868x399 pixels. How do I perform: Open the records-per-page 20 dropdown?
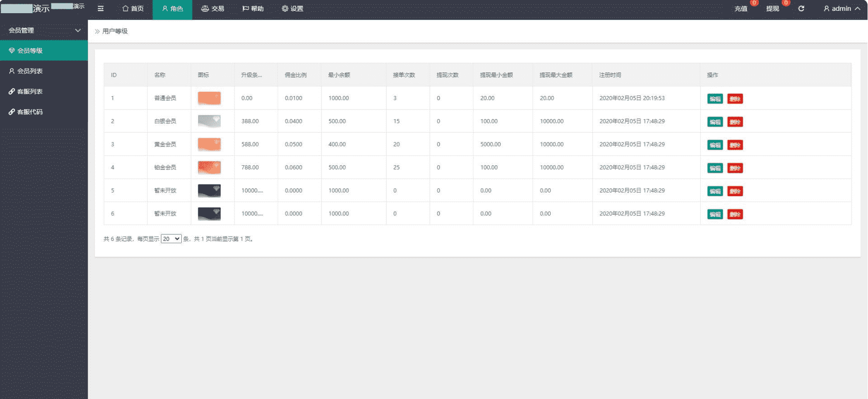coord(171,239)
